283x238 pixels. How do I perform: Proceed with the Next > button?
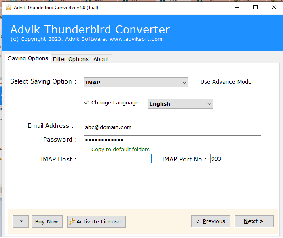tap(254, 221)
